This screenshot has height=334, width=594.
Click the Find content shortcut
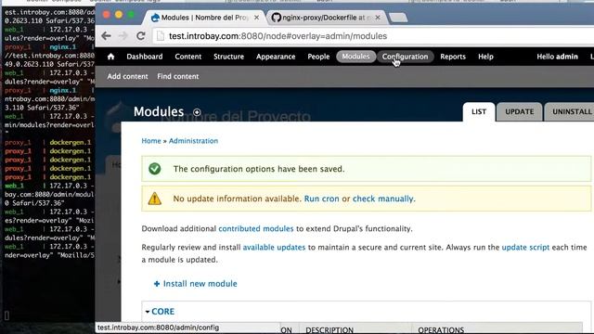coord(177,76)
